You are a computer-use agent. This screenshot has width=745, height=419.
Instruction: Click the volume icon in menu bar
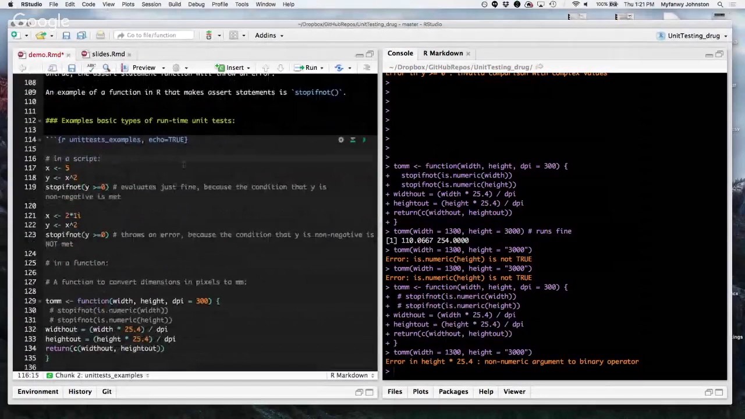[586, 4]
